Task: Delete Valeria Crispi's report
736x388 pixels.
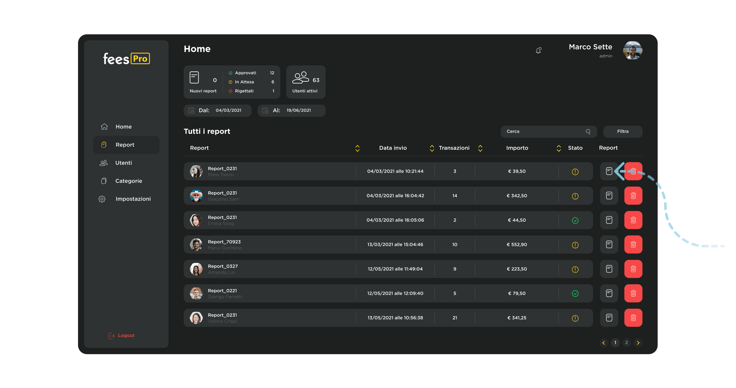Action: tap(633, 318)
